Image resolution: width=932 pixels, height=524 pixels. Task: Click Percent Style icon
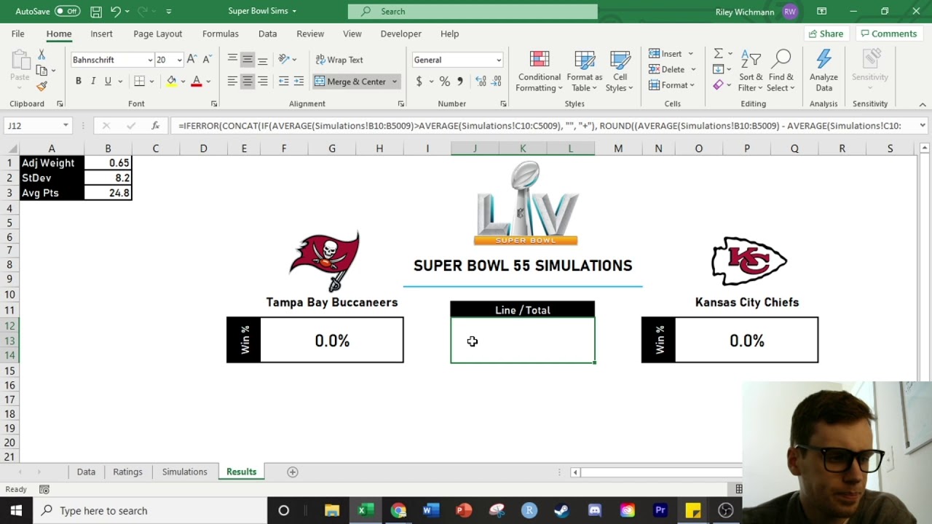tap(444, 82)
